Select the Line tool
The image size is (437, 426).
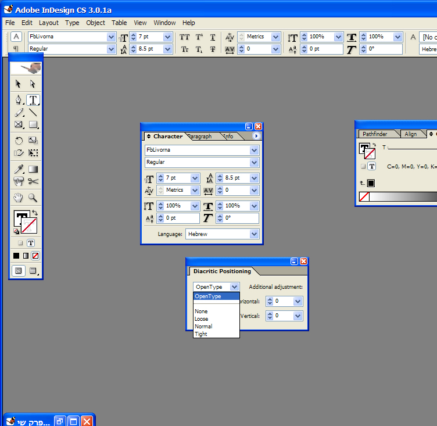pyautogui.click(x=33, y=113)
